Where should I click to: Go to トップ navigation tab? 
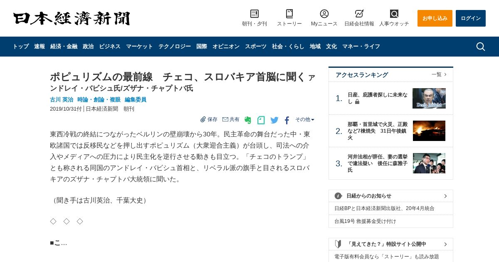click(x=21, y=47)
